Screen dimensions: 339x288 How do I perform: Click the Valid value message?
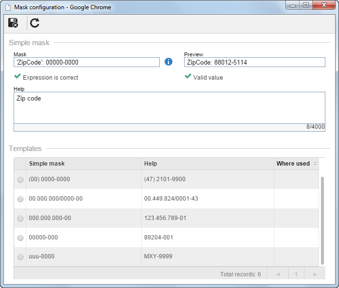208,78
